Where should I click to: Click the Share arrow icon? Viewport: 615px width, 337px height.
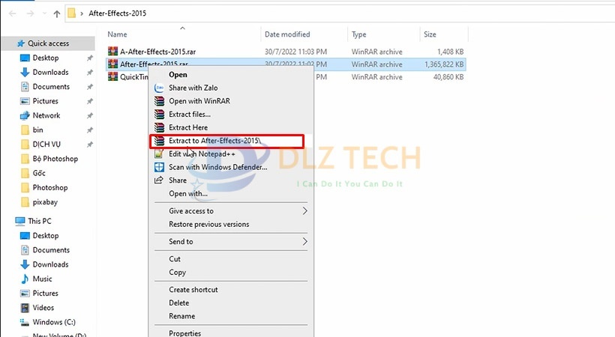(159, 180)
